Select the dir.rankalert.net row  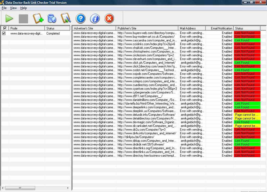pyautogui.click(x=167, y=126)
